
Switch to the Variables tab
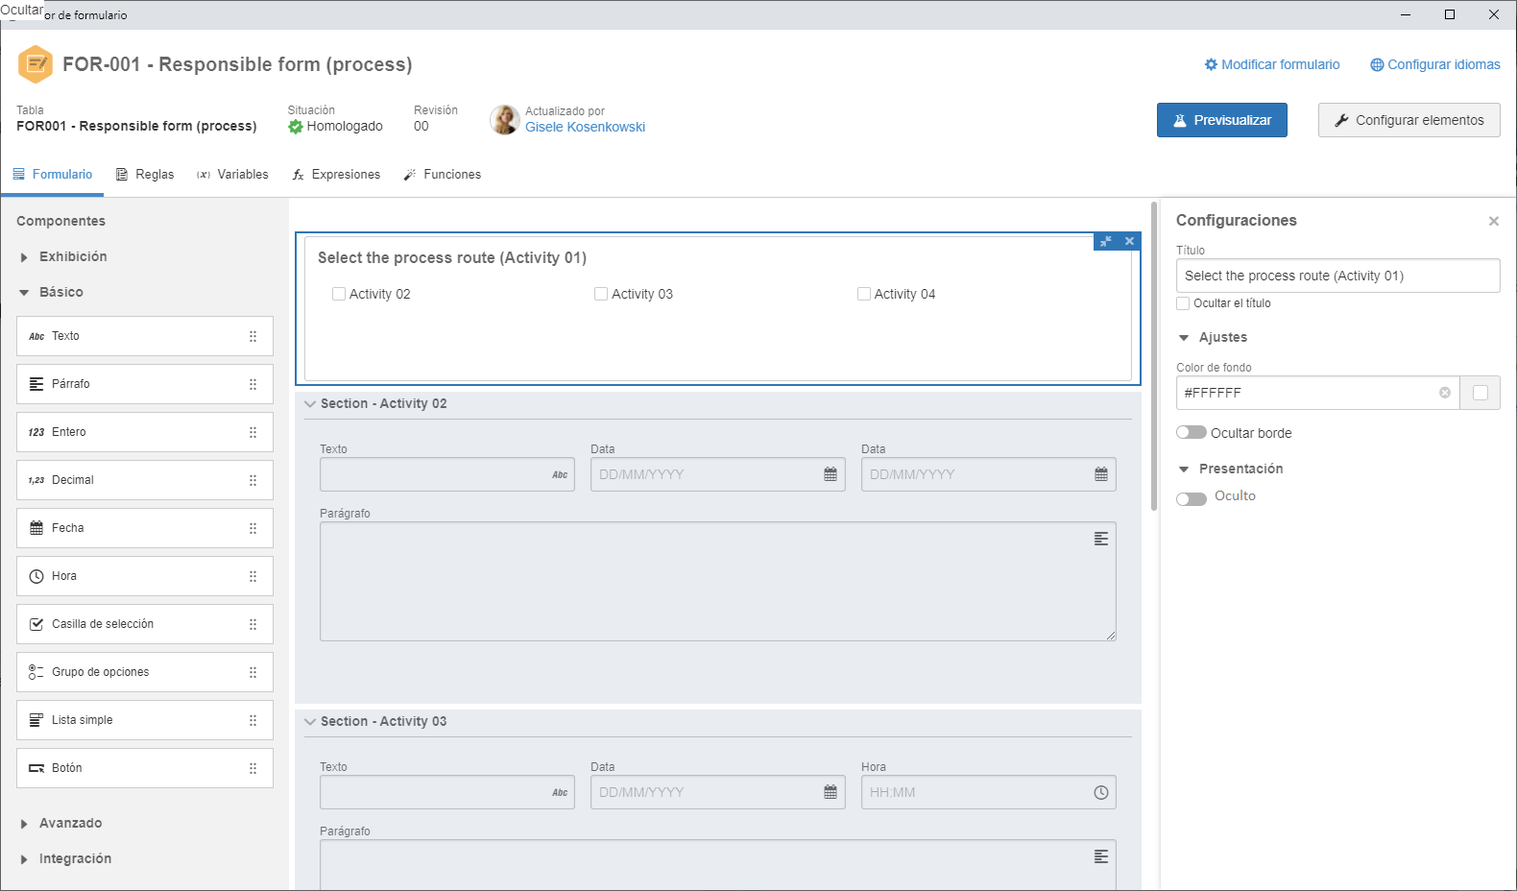(x=233, y=175)
